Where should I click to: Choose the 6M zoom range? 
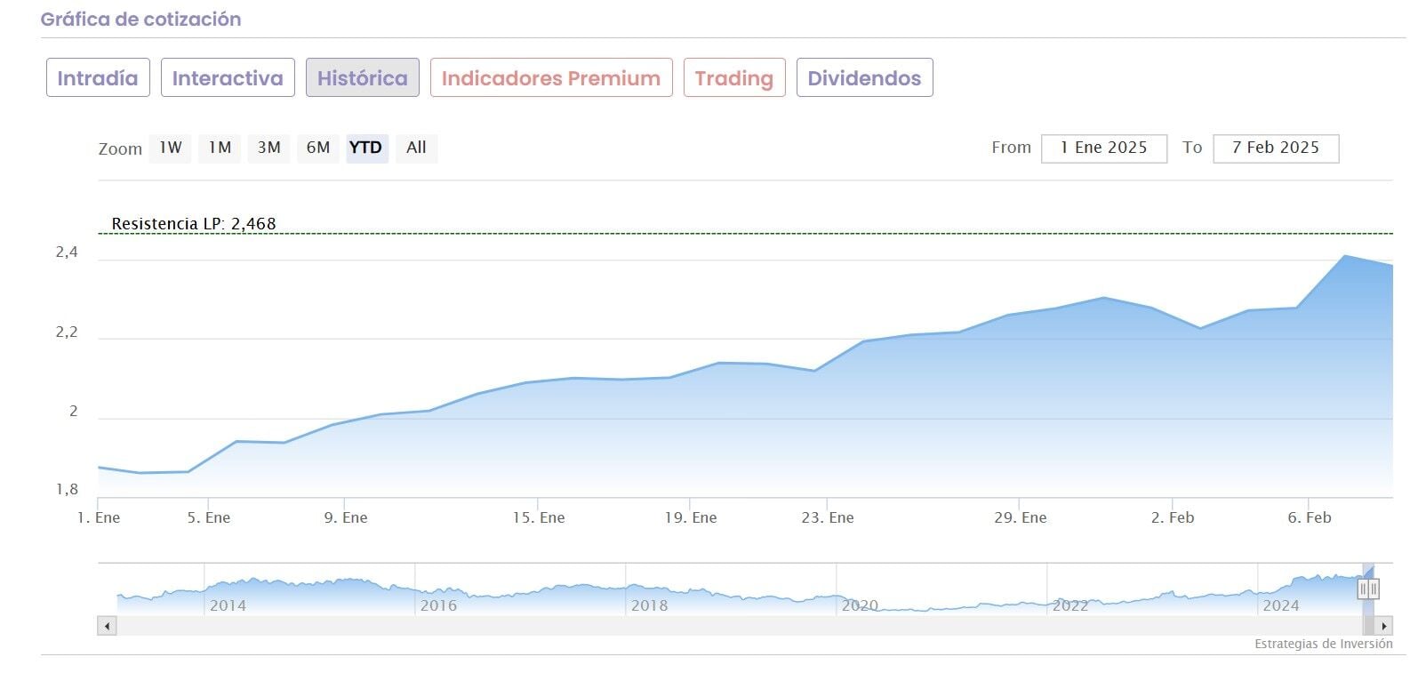(317, 148)
